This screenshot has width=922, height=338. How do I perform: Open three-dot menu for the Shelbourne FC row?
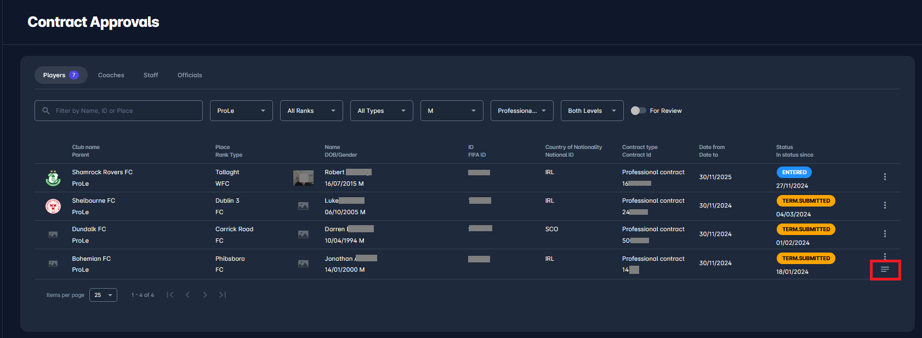click(885, 205)
